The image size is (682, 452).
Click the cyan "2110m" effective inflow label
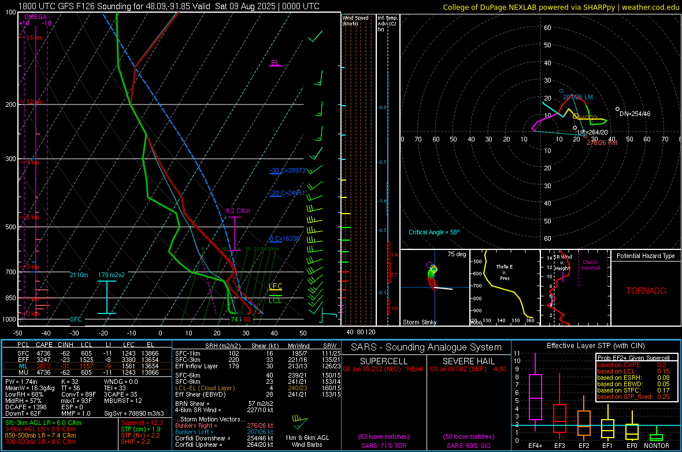[x=79, y=275]
